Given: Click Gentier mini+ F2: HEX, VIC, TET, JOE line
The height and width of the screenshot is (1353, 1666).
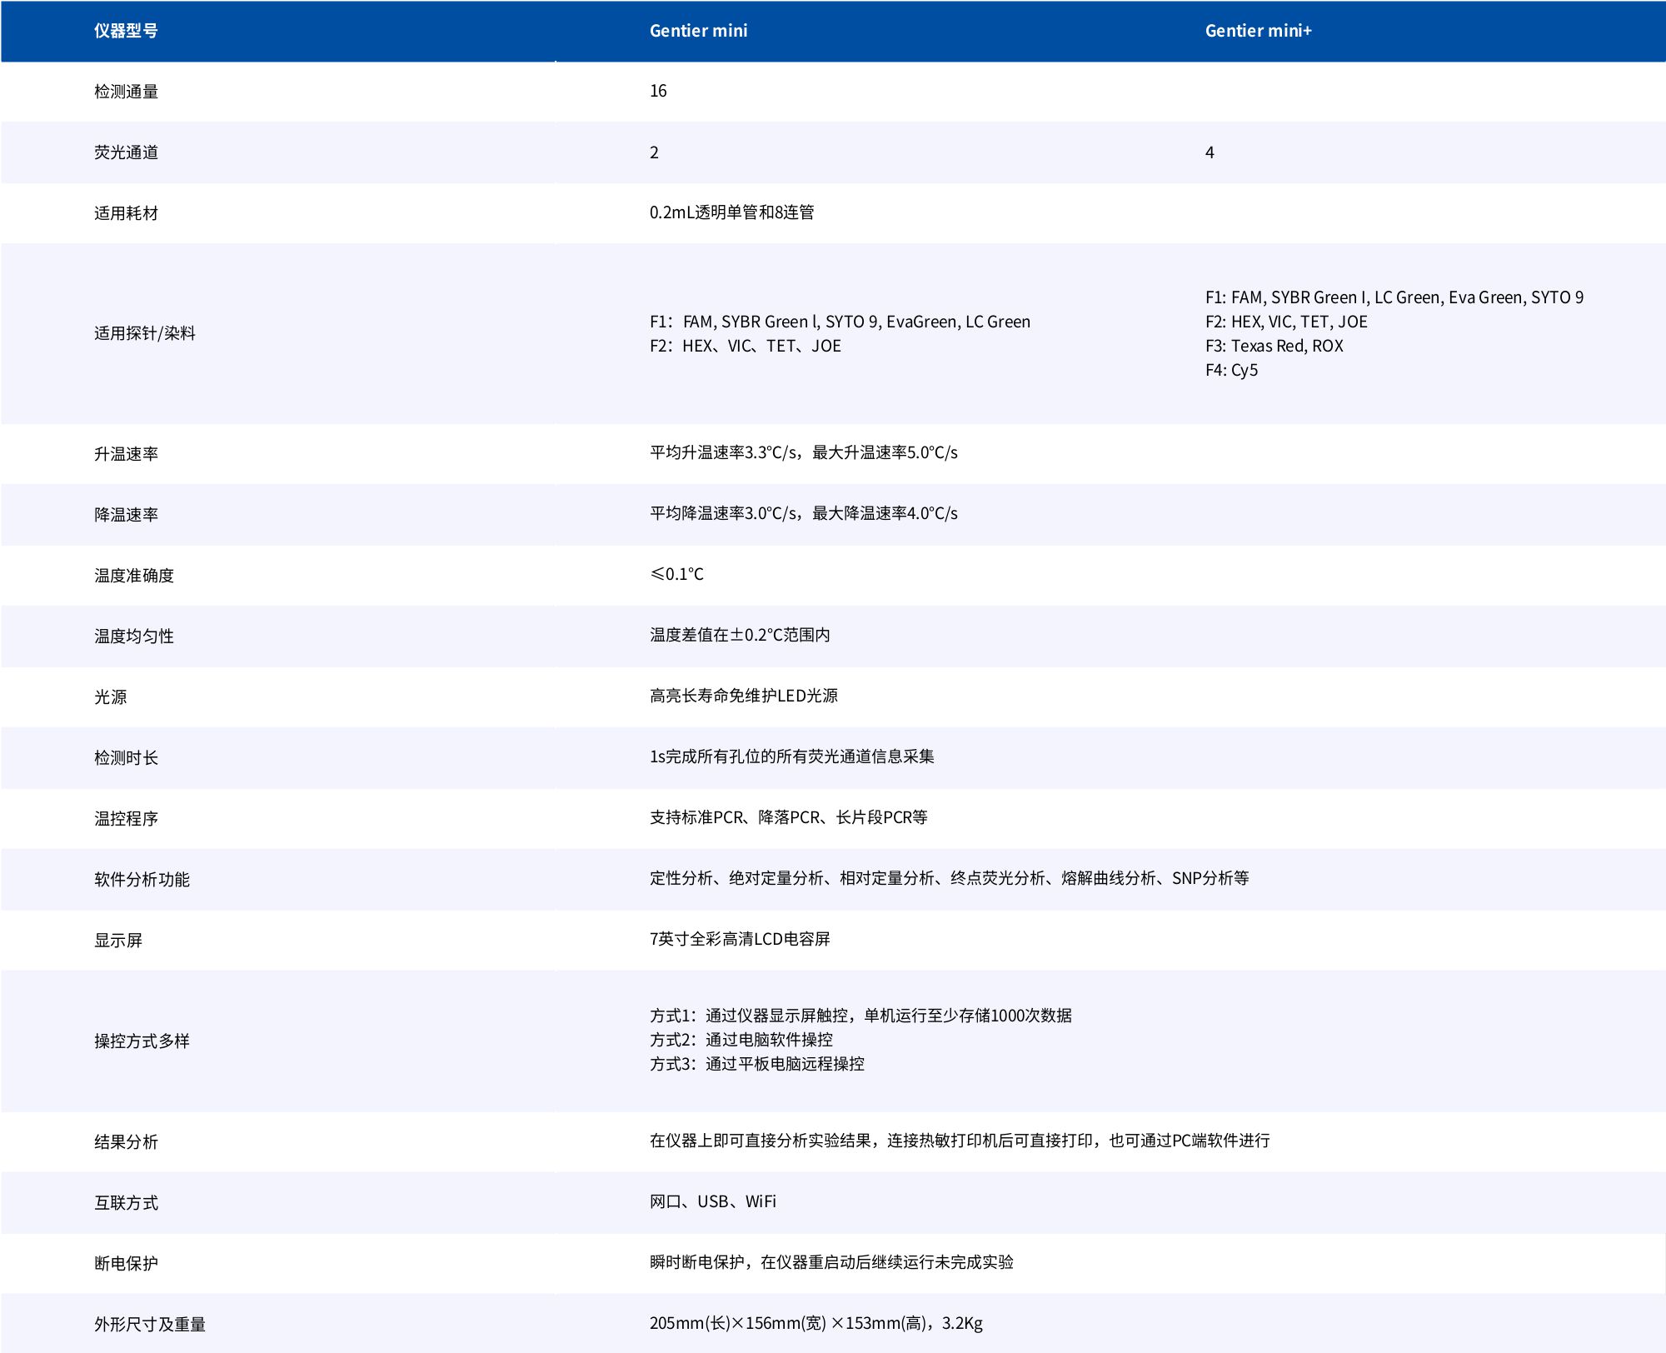Looking at the screenshot, I should point(1286,322).
